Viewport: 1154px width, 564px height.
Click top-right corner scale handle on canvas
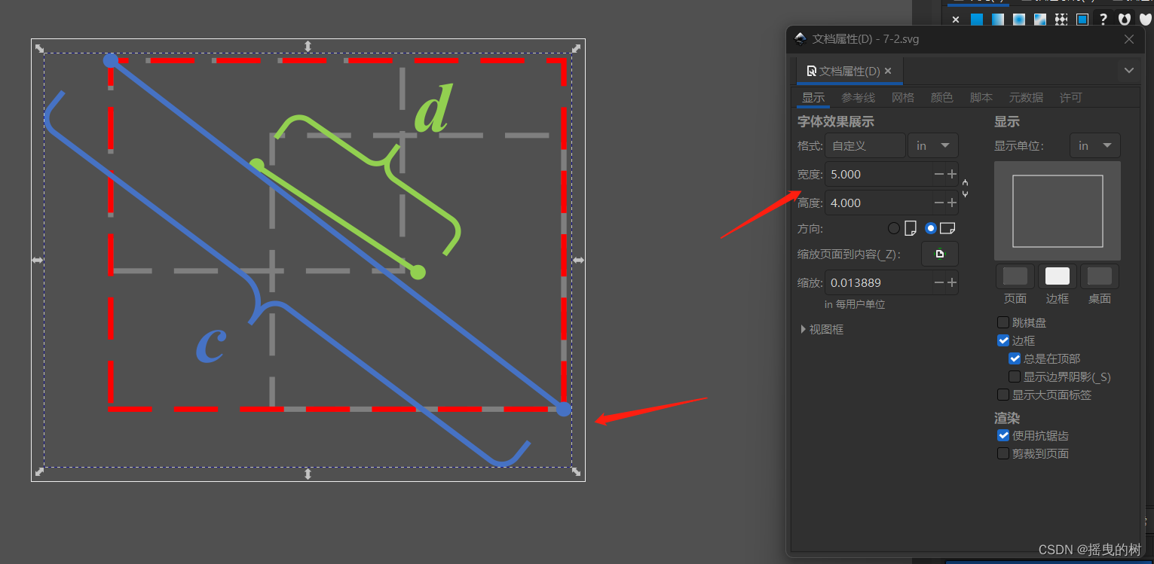(577, 47)
